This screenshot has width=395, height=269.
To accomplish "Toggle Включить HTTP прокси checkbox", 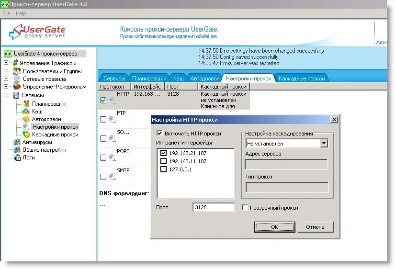I will pos(159,133).
